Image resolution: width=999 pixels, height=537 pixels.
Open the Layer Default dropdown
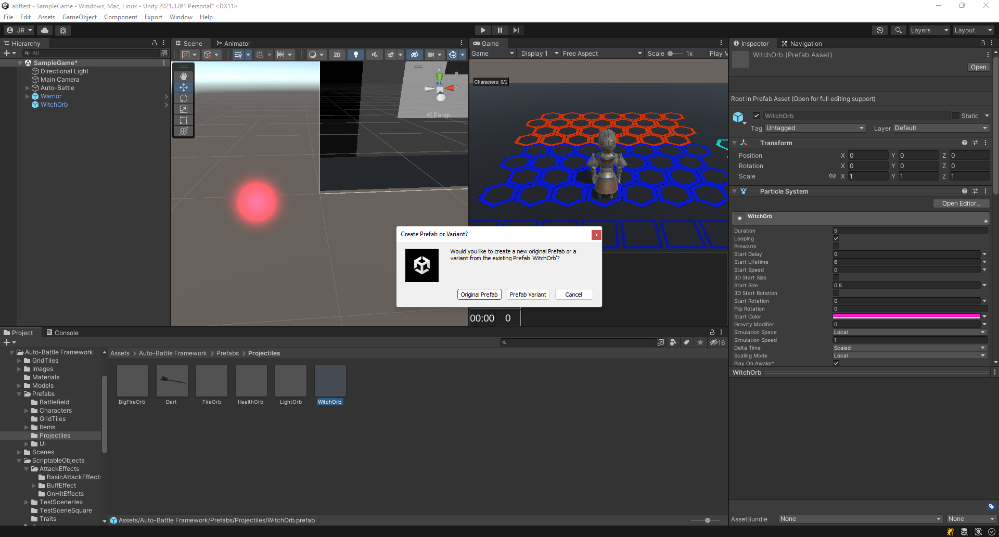pyautogui.click(x=941, y=128)
